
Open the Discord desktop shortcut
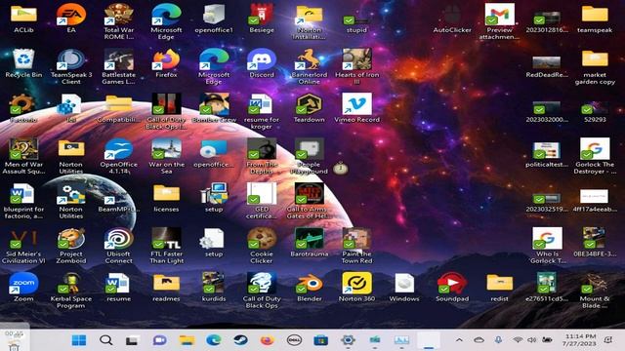tap(262, 59)
